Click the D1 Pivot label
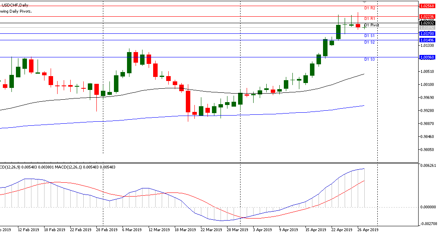This screenshot has width=439, height=234. [371, 25]
